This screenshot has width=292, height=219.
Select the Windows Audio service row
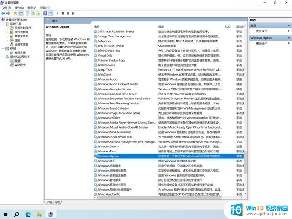coord(168,79)
